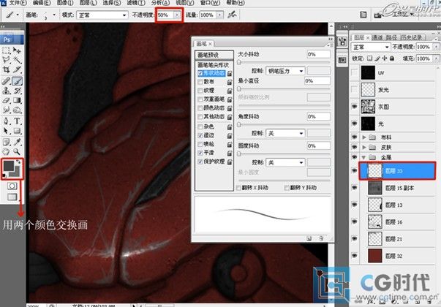Open the 编辑(E) menu
The height and width of the screenshot is (307, 441).
click(x=42, y=3)
